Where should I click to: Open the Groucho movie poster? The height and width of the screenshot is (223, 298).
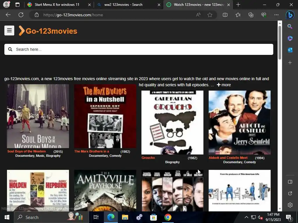(172, 123)
